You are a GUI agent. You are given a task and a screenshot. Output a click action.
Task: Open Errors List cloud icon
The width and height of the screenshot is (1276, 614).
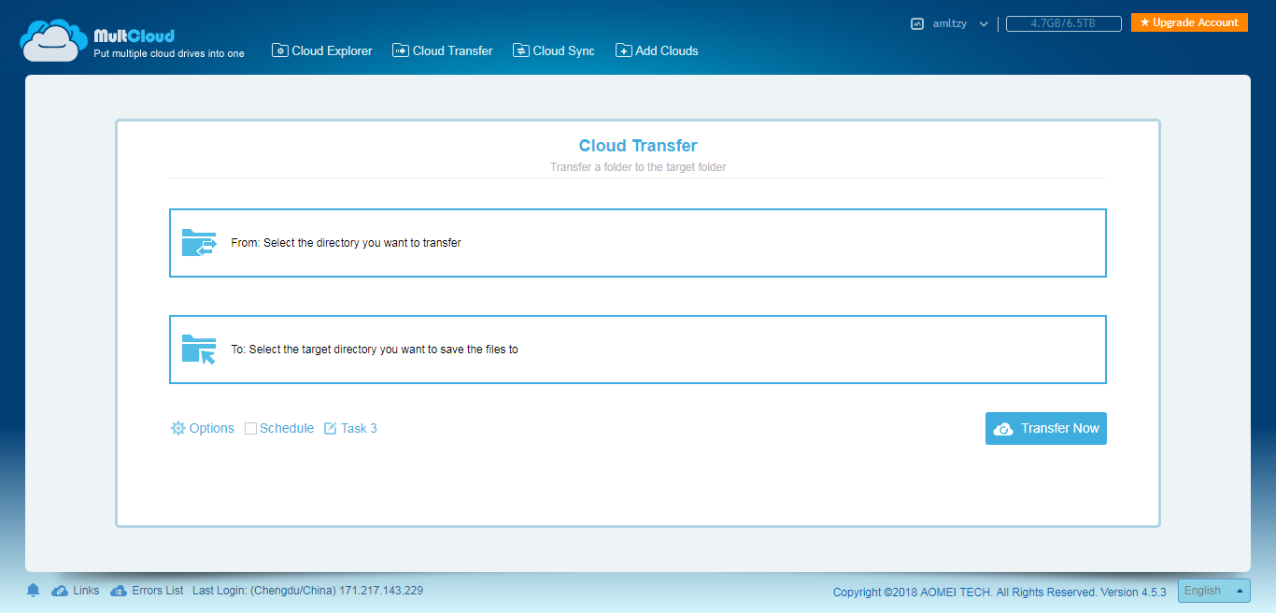coord(119,591)
